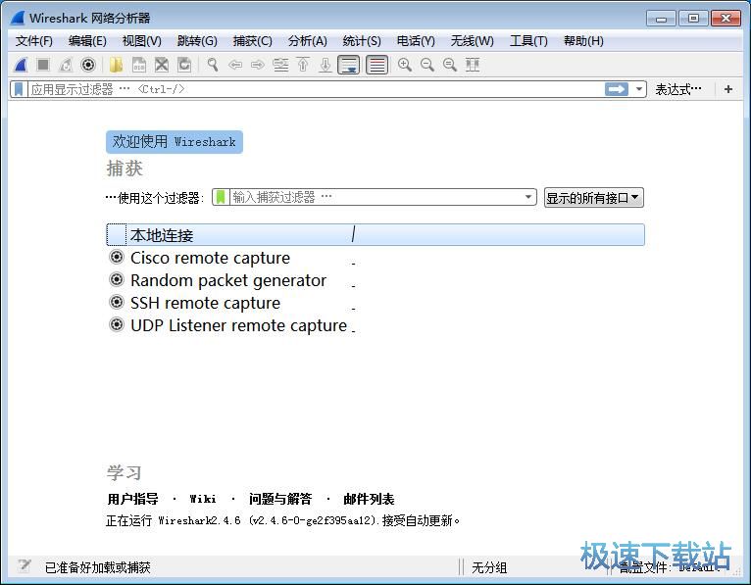This screenshot has width=751, height=585.
Task: Click the 输入捕获过滤器 capture filter field
Action: pyautogui.click(x=375, y=197)
